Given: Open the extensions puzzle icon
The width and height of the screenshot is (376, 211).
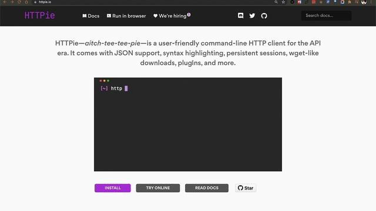Looking at the screenshot, I should tap(350, 2).
